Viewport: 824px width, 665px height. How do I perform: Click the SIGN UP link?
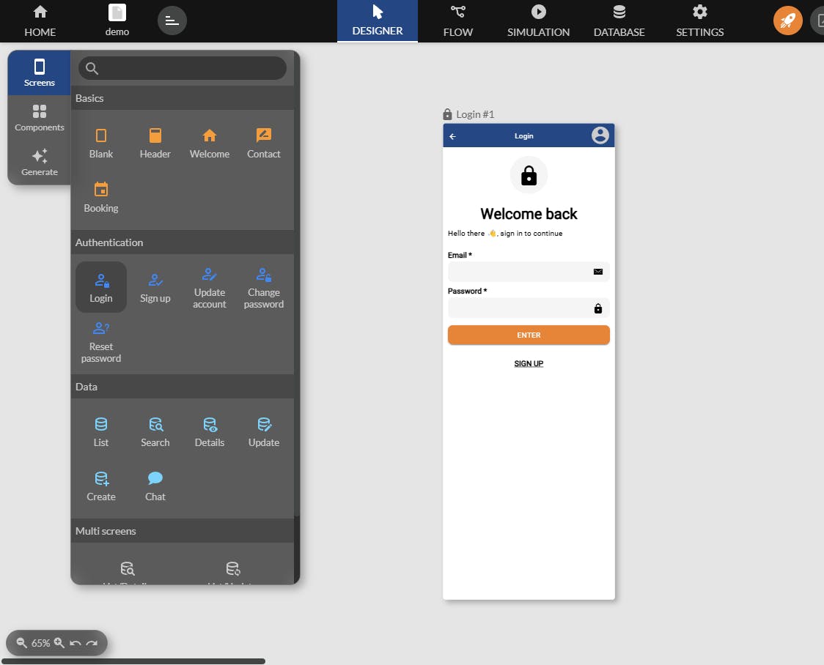click(529, 363)
